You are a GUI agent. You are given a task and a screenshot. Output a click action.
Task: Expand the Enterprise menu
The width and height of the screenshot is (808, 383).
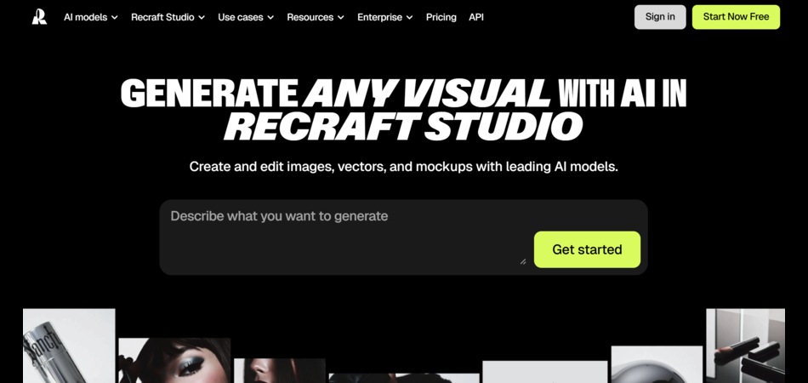point(385,17)
